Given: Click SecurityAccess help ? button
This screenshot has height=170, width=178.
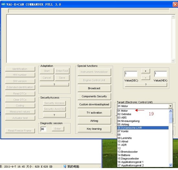Looking at the screenshot, I should click(x=54, y=115).
